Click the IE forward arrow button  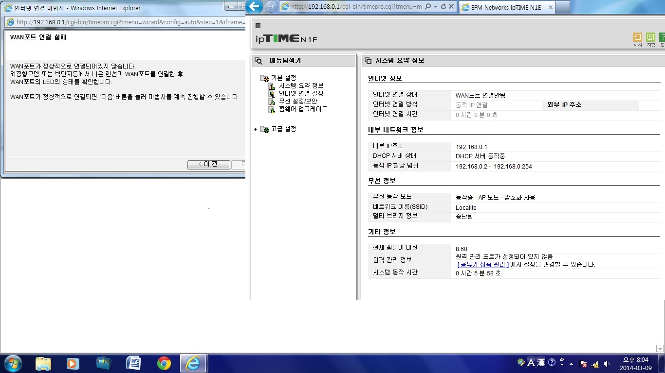tap(271, 7)
